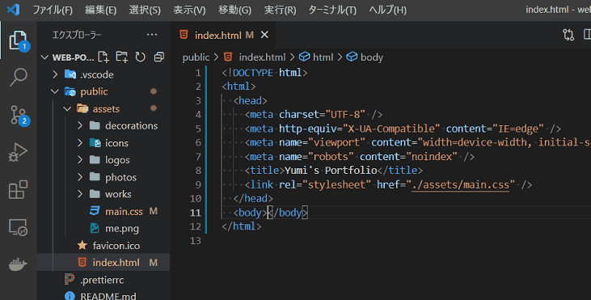The image size is (591, 300).
Task: Open the 編集(E) menu
Action: tap(100, 10)
